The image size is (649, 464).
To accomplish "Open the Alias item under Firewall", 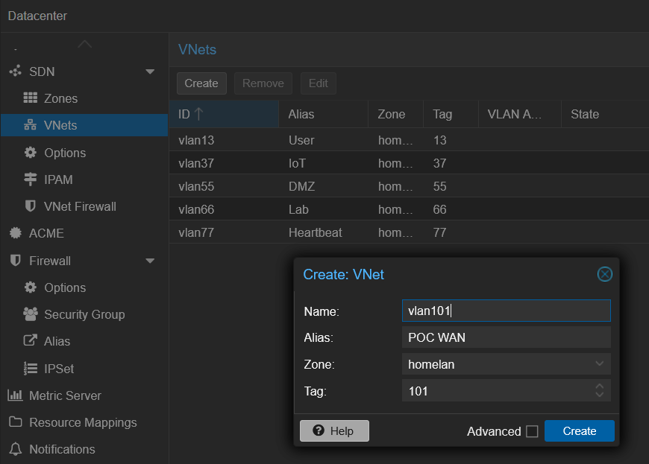I will click(x=57, y=341).
